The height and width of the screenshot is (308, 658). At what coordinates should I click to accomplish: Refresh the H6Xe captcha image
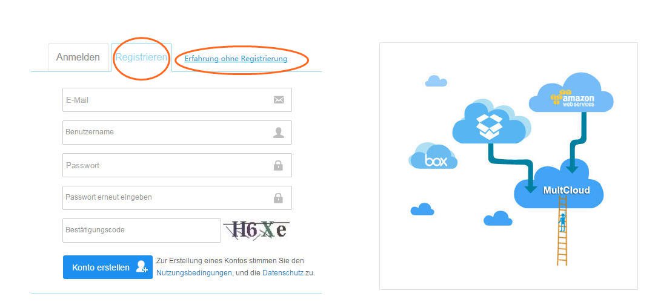pos(257,230)
